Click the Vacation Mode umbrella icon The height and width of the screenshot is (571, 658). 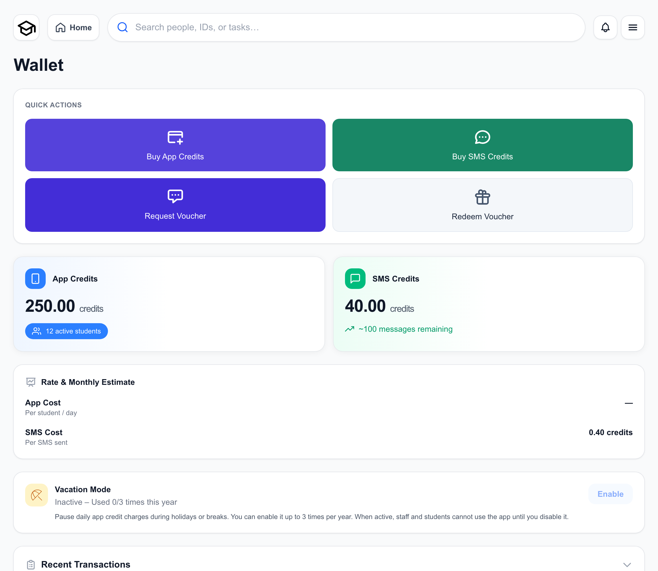pyautogui.click(x=37, y=495)
